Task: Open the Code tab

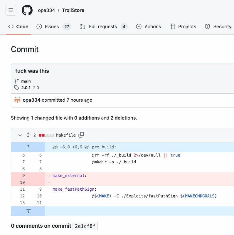Action: tap(18, 26)
